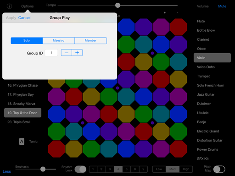Toggle the Rhythm Lock switch
The height and width of the screenshot is (176, 235).
coord(80,169)
